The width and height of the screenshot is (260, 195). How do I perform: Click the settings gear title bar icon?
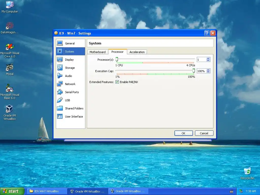56,33
